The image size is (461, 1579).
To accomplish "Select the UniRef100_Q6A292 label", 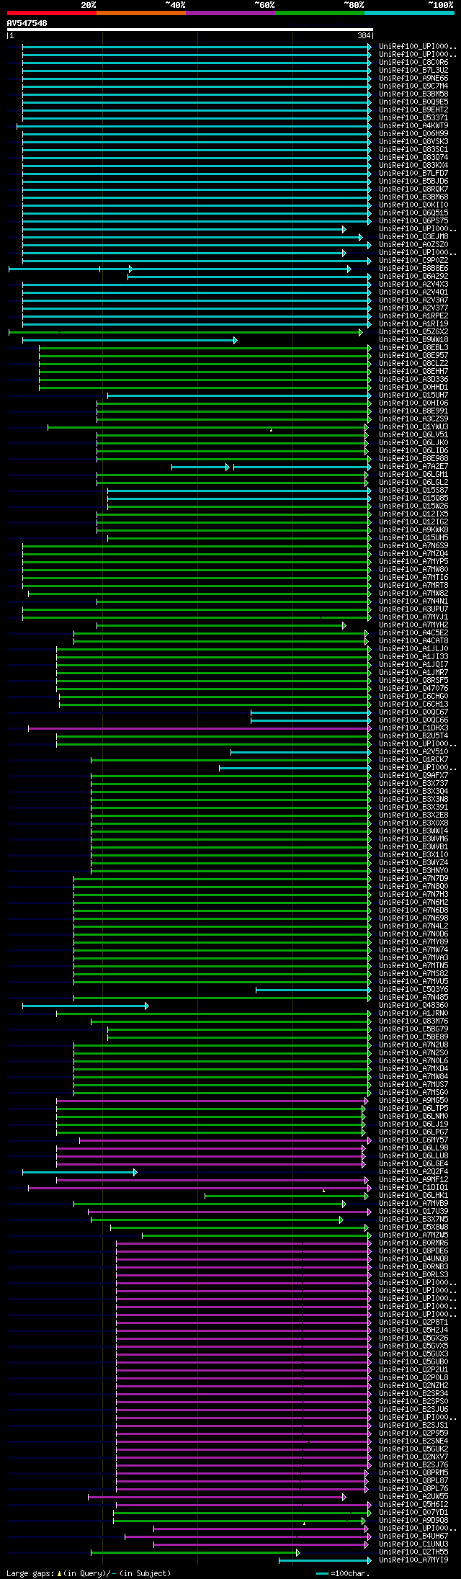I will (x=413, y=277).
